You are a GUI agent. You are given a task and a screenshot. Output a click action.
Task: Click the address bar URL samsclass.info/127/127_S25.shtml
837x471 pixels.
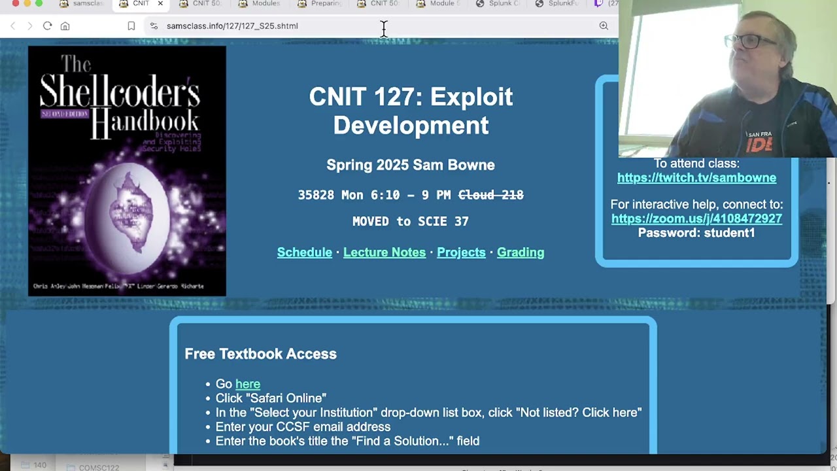[232, 26]
